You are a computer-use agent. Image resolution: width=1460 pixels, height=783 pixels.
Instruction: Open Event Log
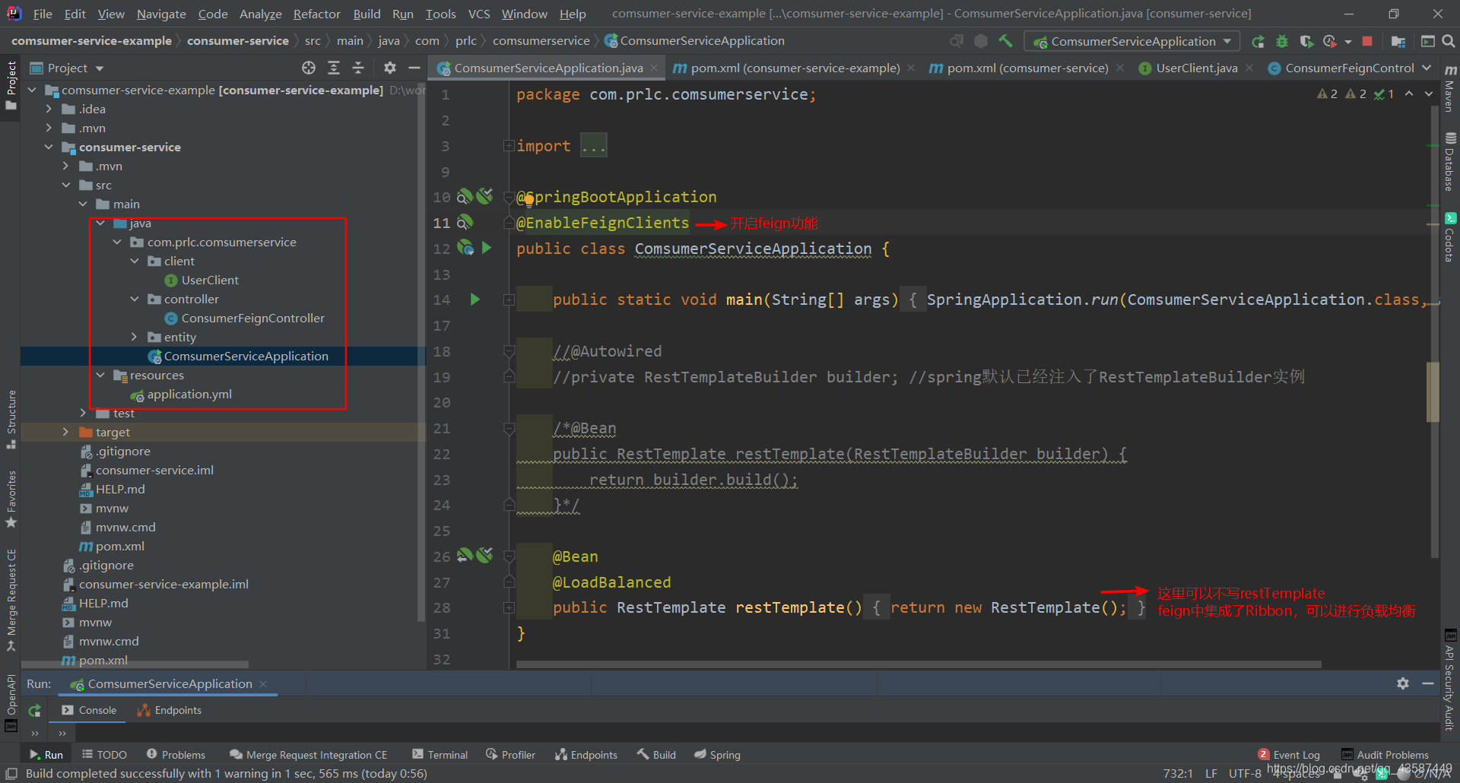click(1289, 754)
